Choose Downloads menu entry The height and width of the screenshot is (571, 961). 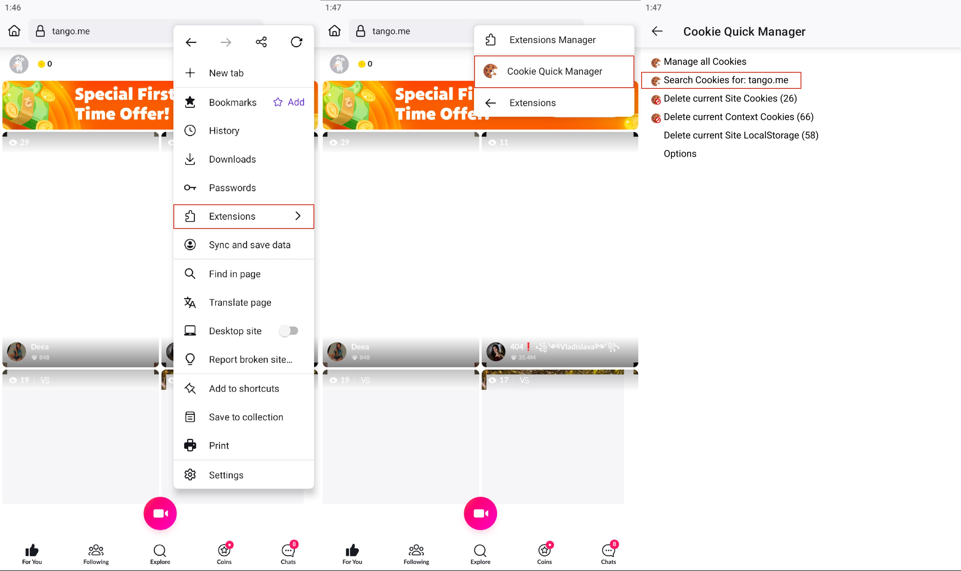[232, 159]
